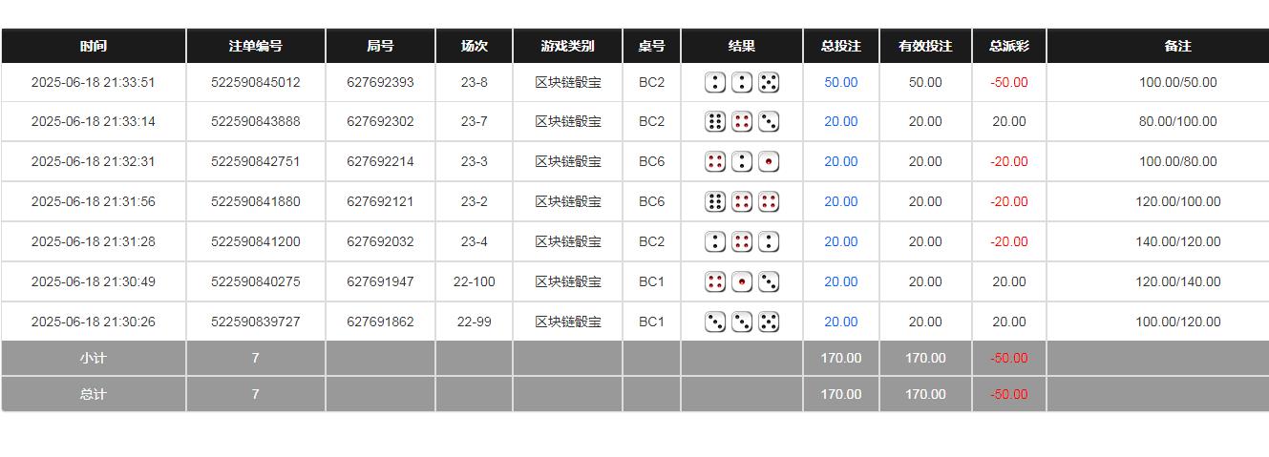1269x457 pixels.
Task: Click the six-dot die in round 23-7
Action: (x=715, y=122)
